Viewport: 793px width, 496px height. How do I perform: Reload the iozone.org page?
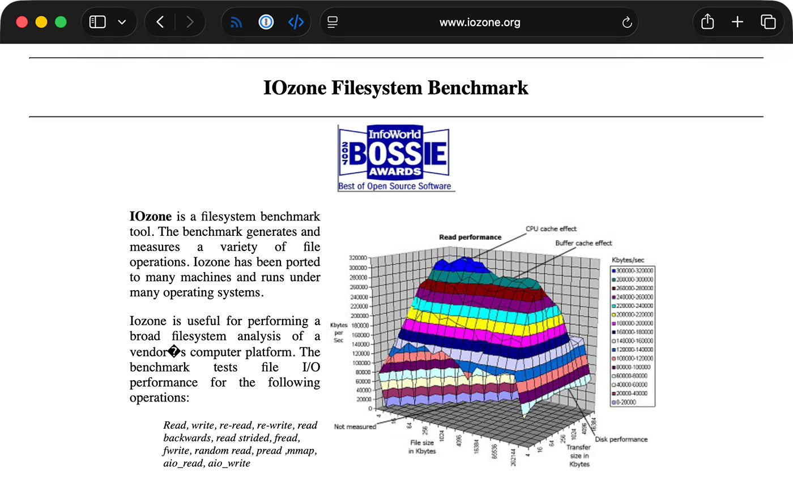626,22
